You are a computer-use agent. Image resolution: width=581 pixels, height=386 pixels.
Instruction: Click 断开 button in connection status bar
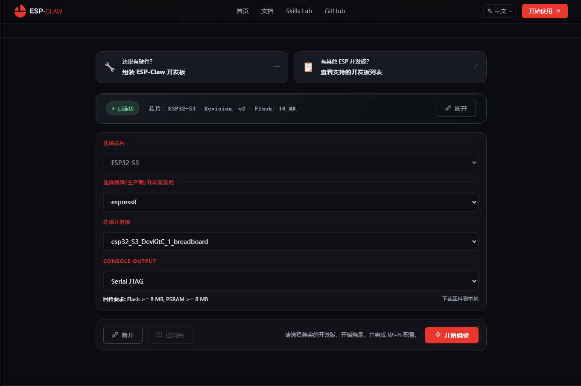[456, 108]
